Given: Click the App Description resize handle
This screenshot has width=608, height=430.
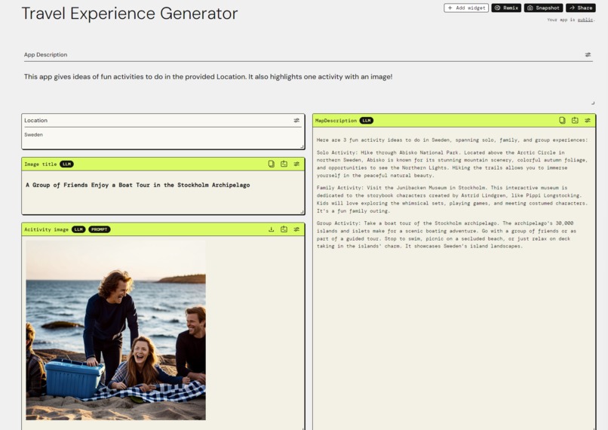Looking at the screenshot, I should (x=592, y=103).
